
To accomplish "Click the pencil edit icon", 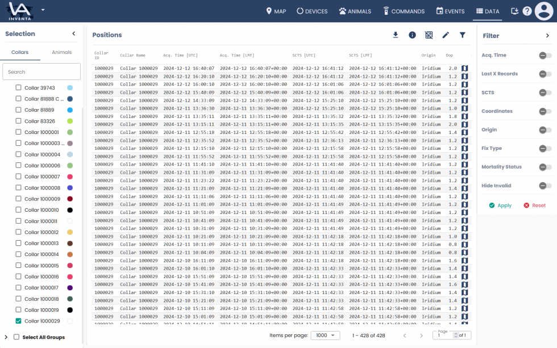I will pos(446,35).
